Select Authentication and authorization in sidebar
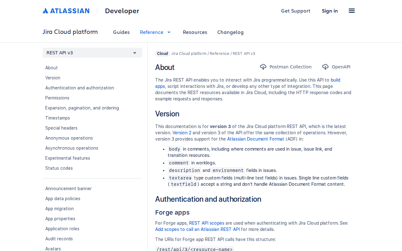 pos(79,88)
